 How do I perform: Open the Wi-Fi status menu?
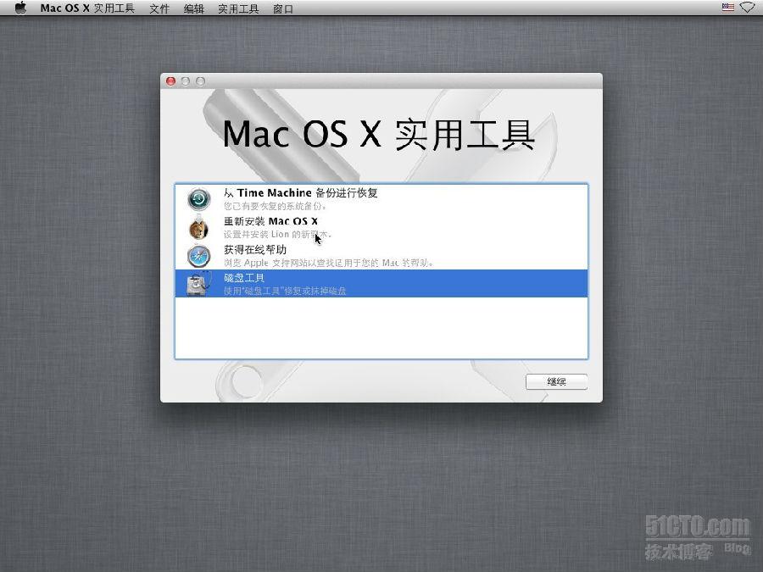[747, 8]
